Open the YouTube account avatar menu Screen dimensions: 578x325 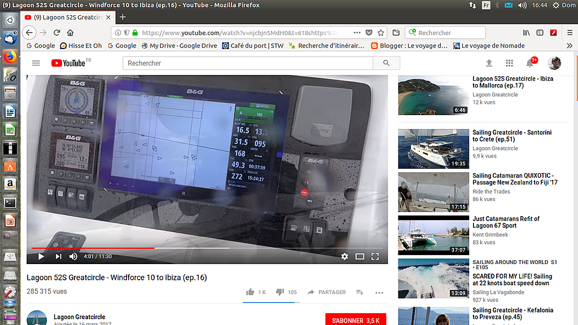[x=554, y=63]
